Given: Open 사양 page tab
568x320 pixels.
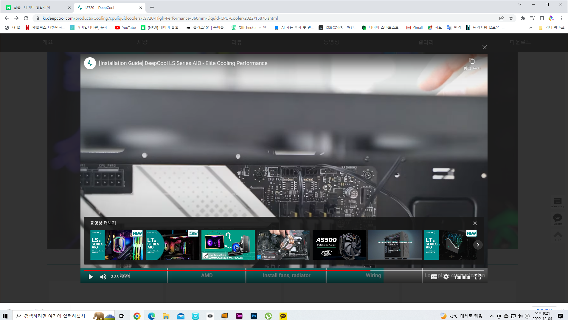Looking at the screenshot, I should click(x=142, y=42).
